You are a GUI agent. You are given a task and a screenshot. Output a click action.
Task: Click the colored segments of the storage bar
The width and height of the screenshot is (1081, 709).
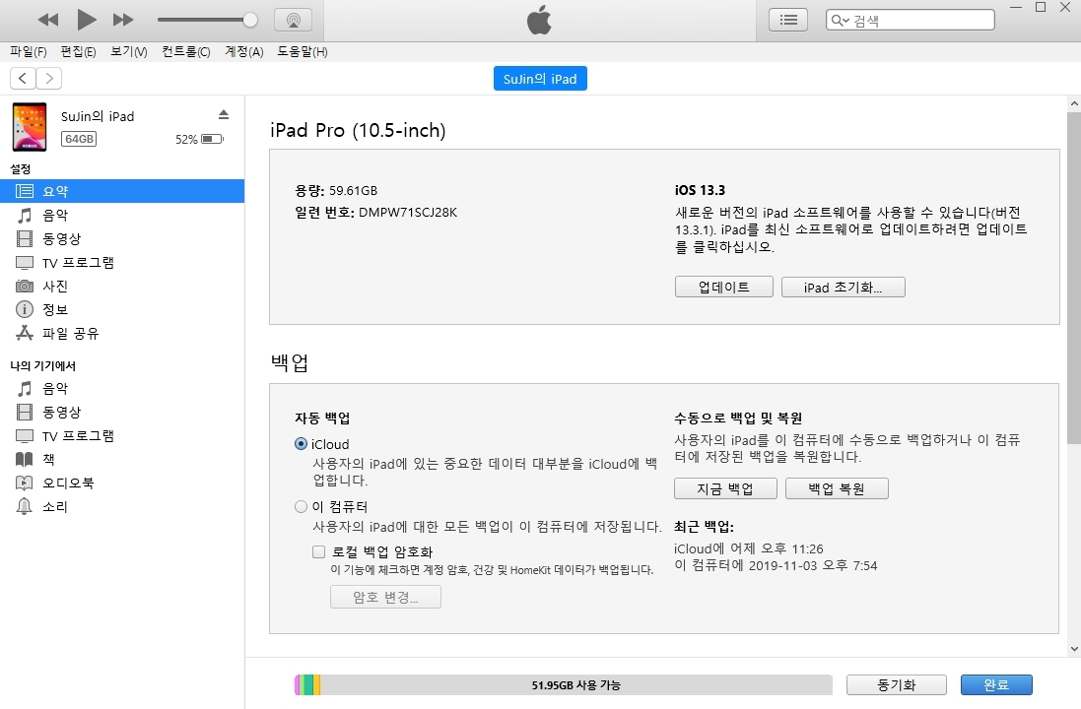307,685
